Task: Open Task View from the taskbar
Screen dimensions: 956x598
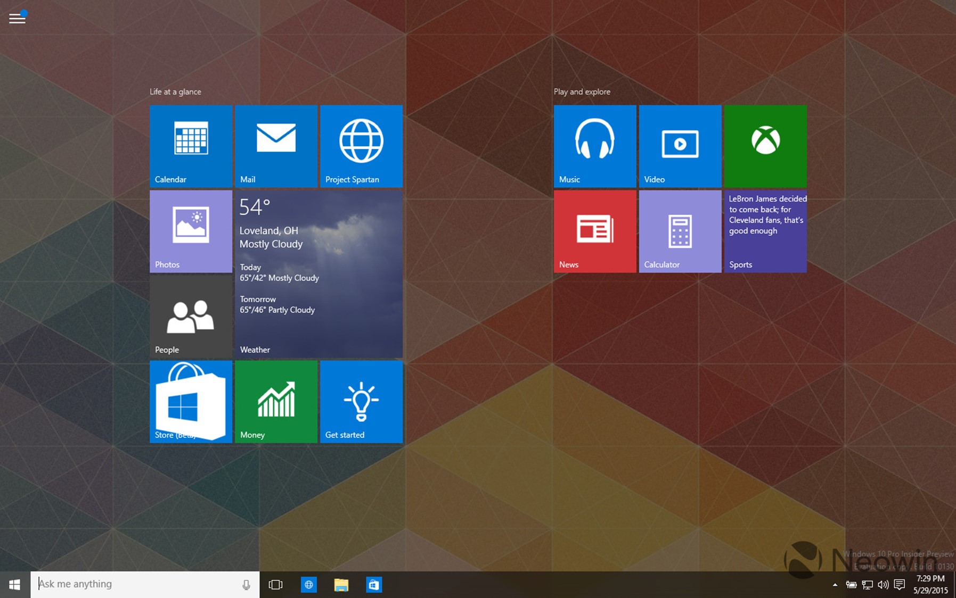Action: point(275,585)
